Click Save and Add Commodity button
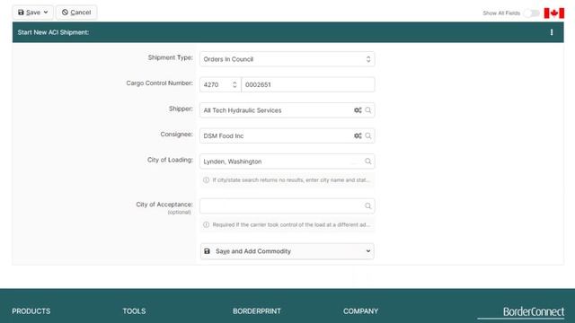This screenshot has width=575, height=323. click(x=287, y=251)
